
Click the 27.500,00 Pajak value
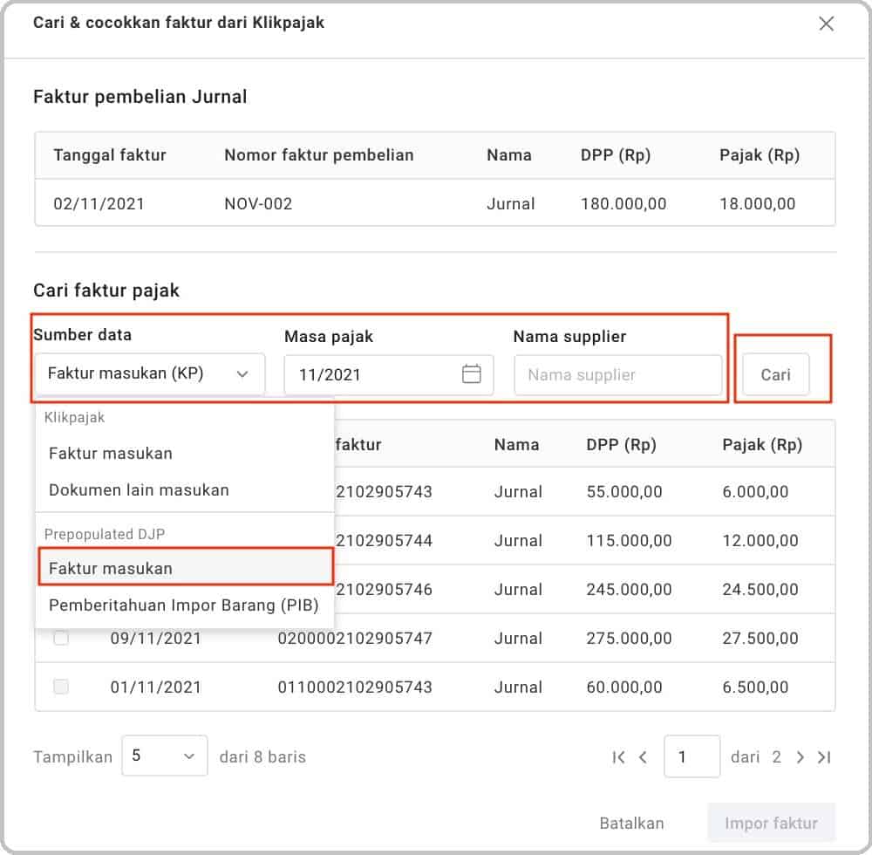[x=760, y=638]
